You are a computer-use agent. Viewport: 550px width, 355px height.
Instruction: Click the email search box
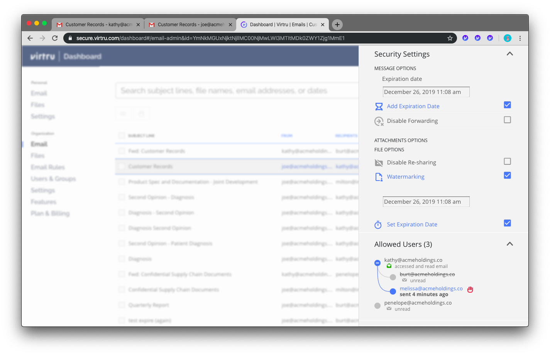click(x=237, y=91)
